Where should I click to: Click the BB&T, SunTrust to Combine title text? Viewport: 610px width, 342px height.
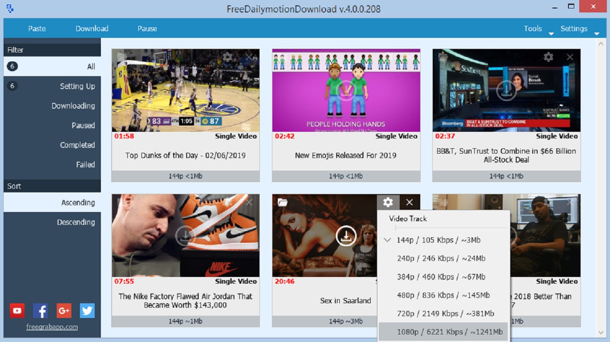coord(506,155)
